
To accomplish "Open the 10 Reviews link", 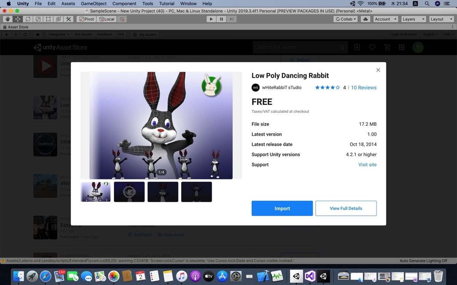I will (364, 87).
